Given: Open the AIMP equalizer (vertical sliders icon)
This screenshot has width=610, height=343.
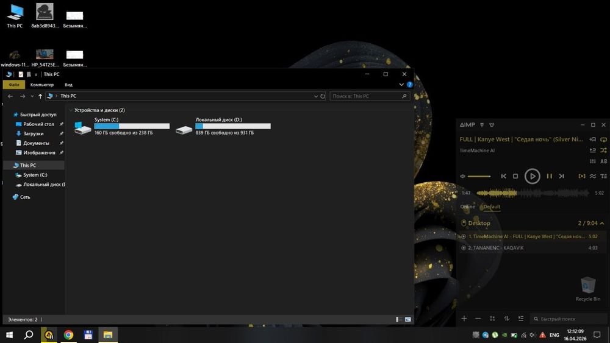Looking at the screenshot, I should 592,161.
